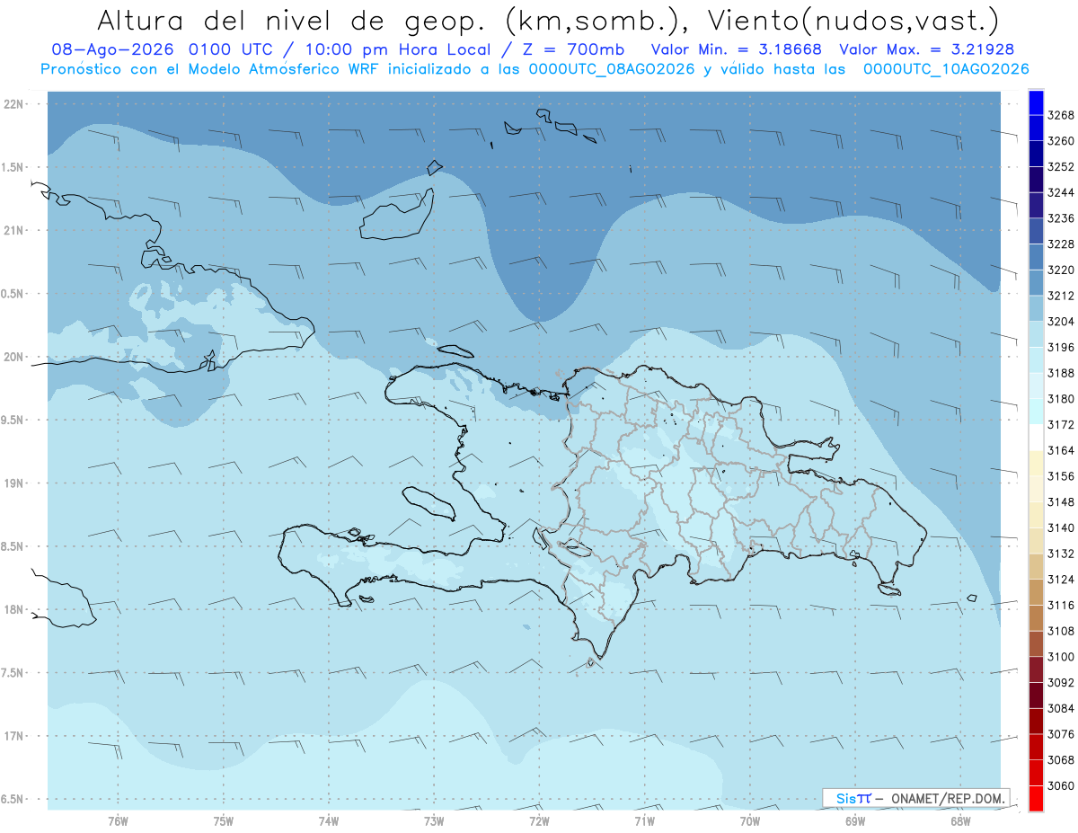The height and width of the screenshot is (833, 1078).
Task: Click the "17N" latitude label
Action: point(13,736)
